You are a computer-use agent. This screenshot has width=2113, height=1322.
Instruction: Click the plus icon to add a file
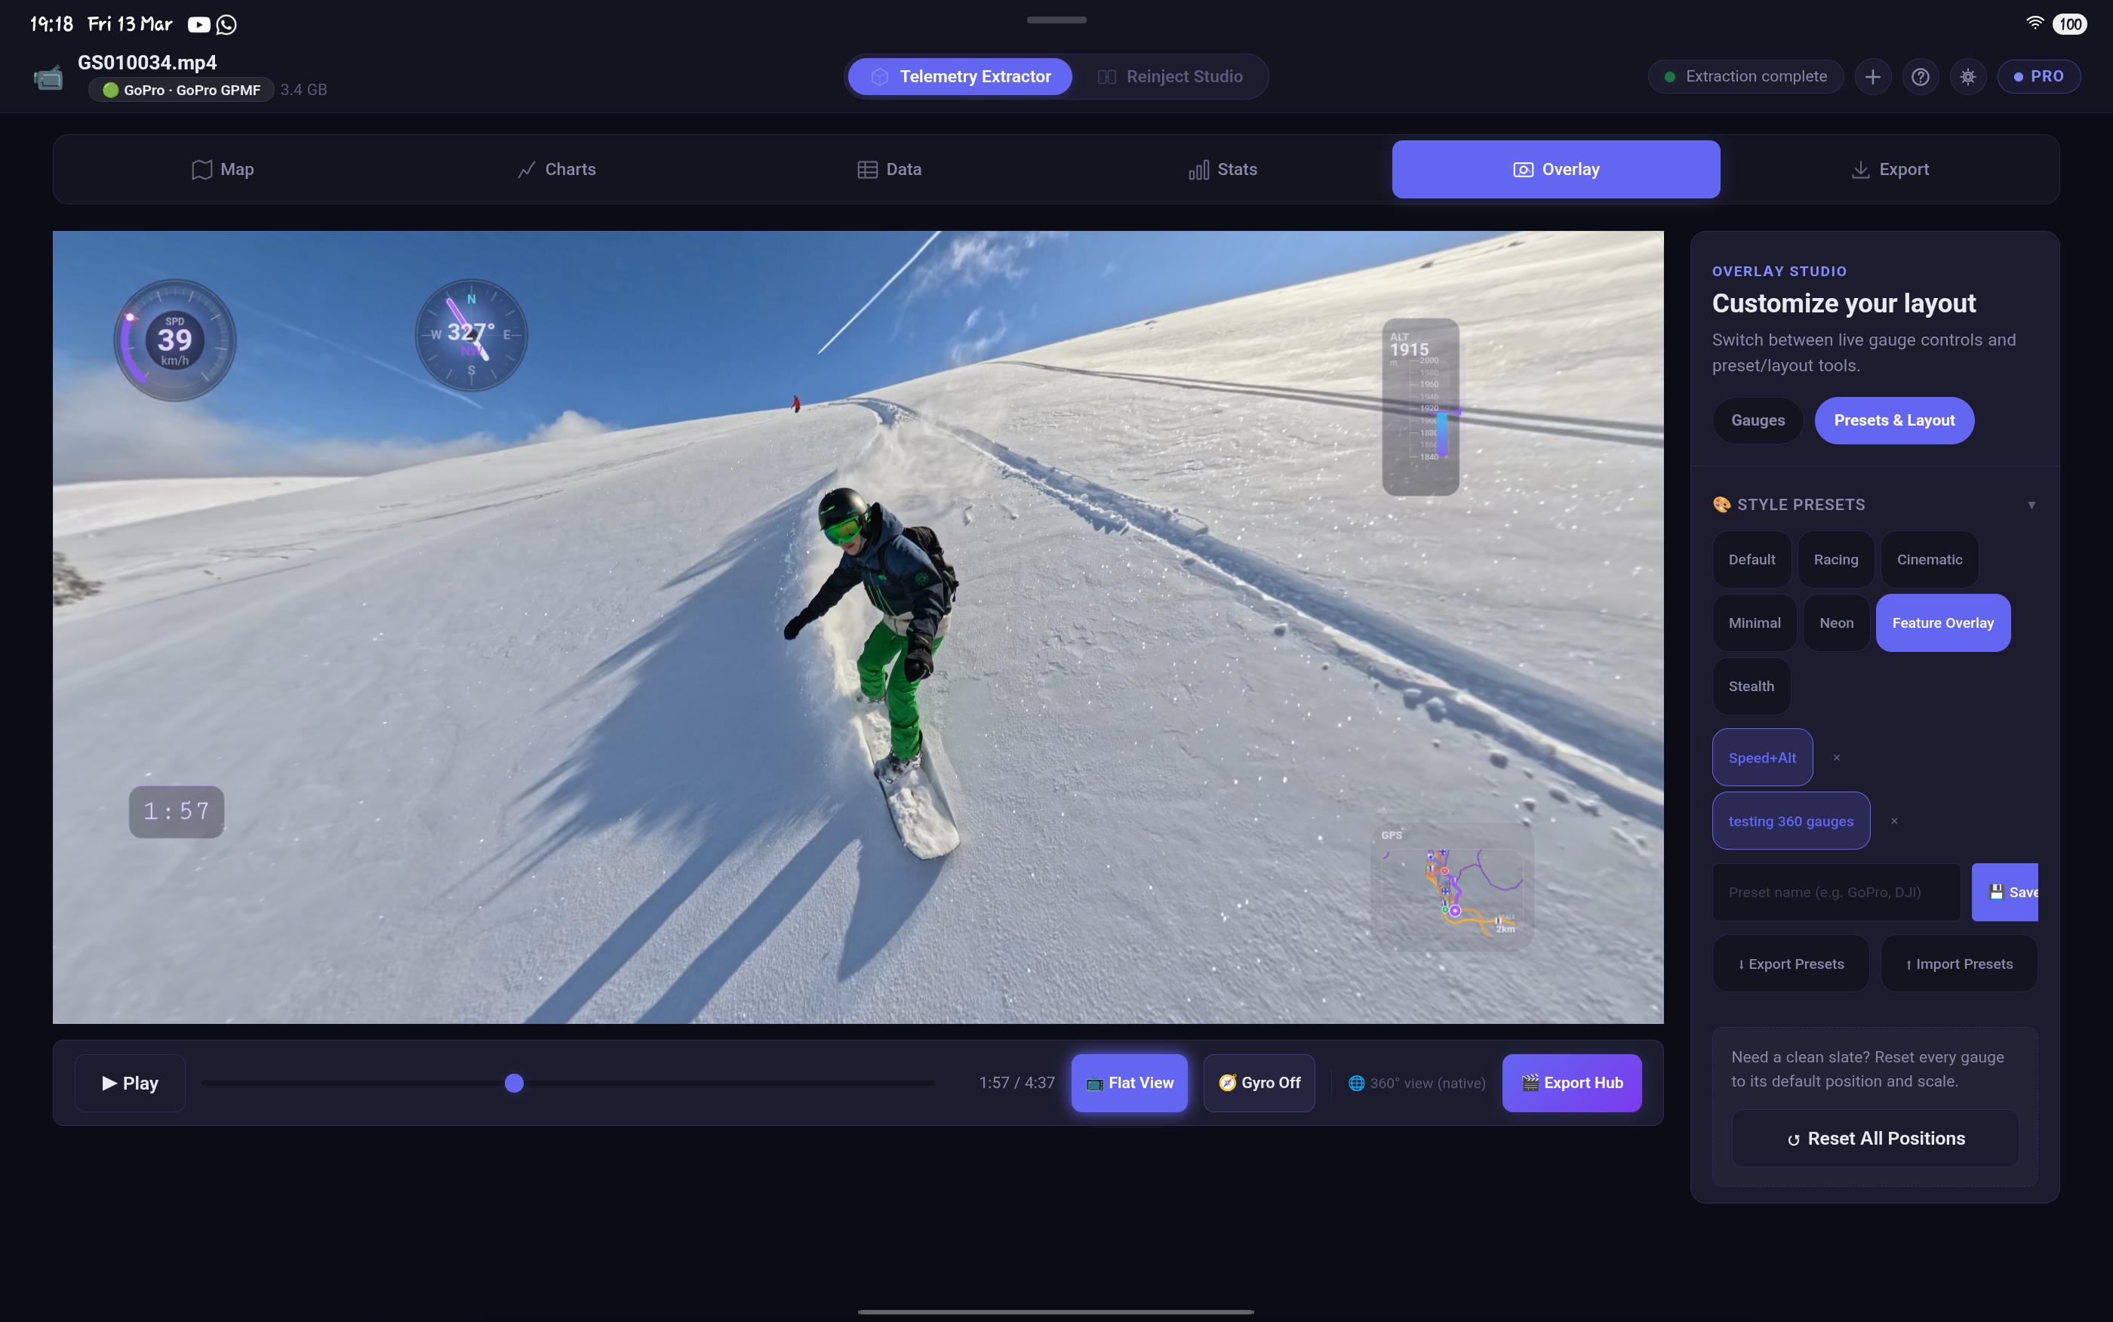(x=1872, y=76)
